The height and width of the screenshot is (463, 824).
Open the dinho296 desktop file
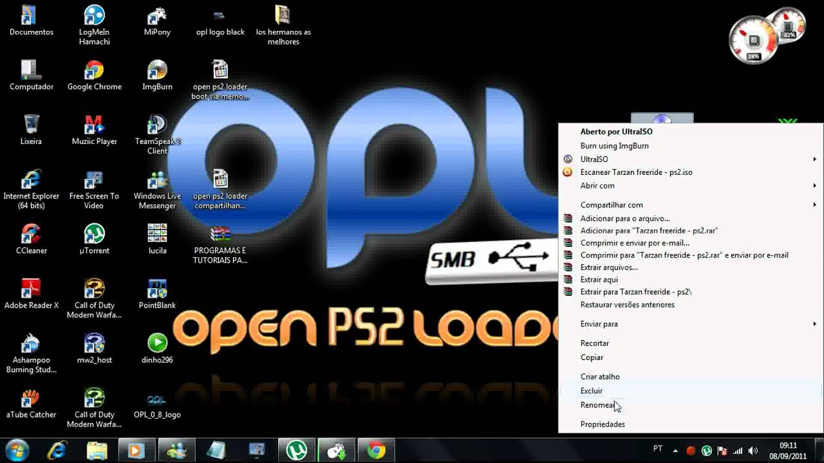[x=157, y=349]
